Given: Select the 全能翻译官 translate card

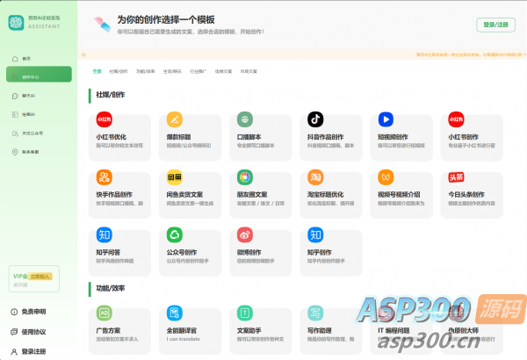Looking at the screenshot, I should [191, 331].
